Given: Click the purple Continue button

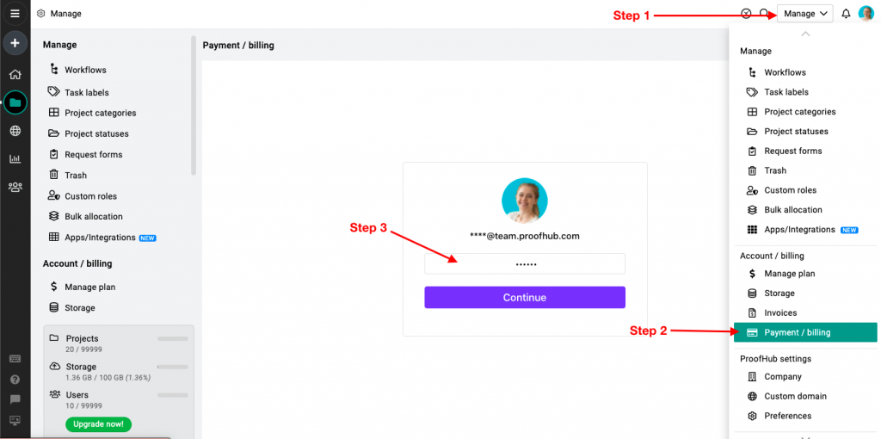Looking at the screenshot, I should (525, 297).
